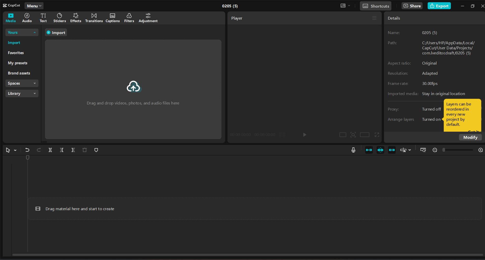Toggle auto snapping in timeline
Viewport: 485px width, 260px height.
380,150
